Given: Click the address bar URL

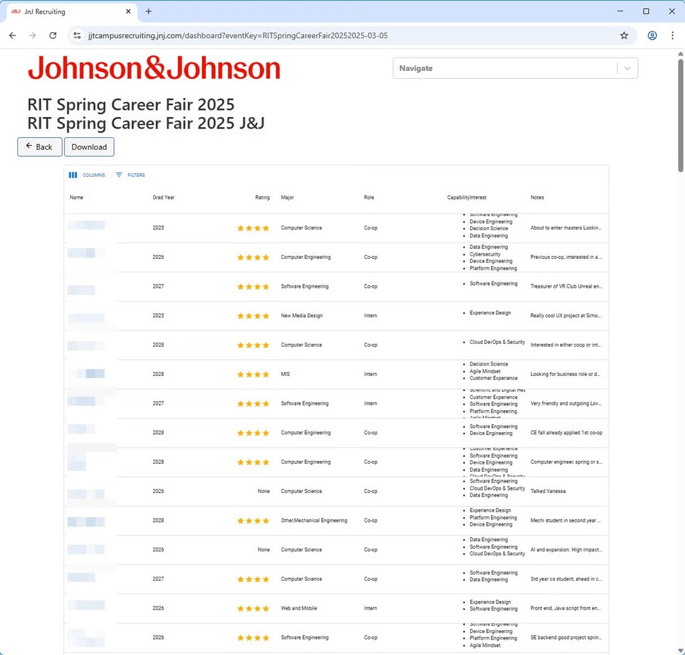Looking at the screenshot, I should 237,35.
